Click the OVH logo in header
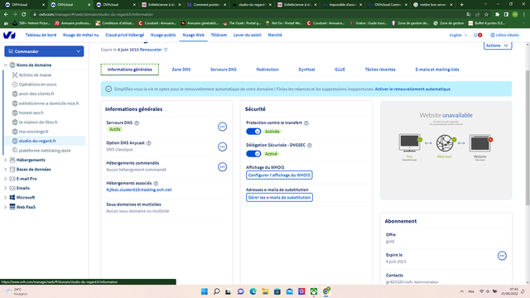 (9, 35)
